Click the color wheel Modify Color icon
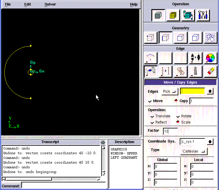 click(x=210, y=58)
